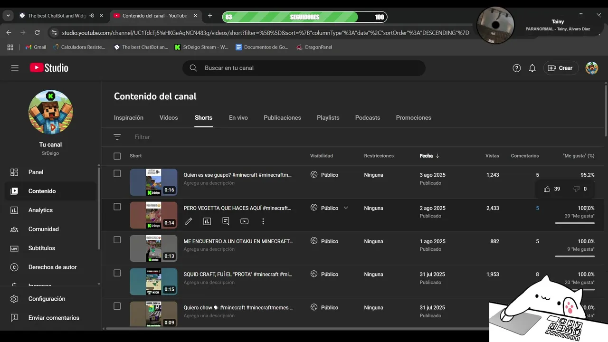Click the thumbs up icon showing 39
Image resolution: width=608 pixels, height=342 pixels.
click(x=547, y=189)
